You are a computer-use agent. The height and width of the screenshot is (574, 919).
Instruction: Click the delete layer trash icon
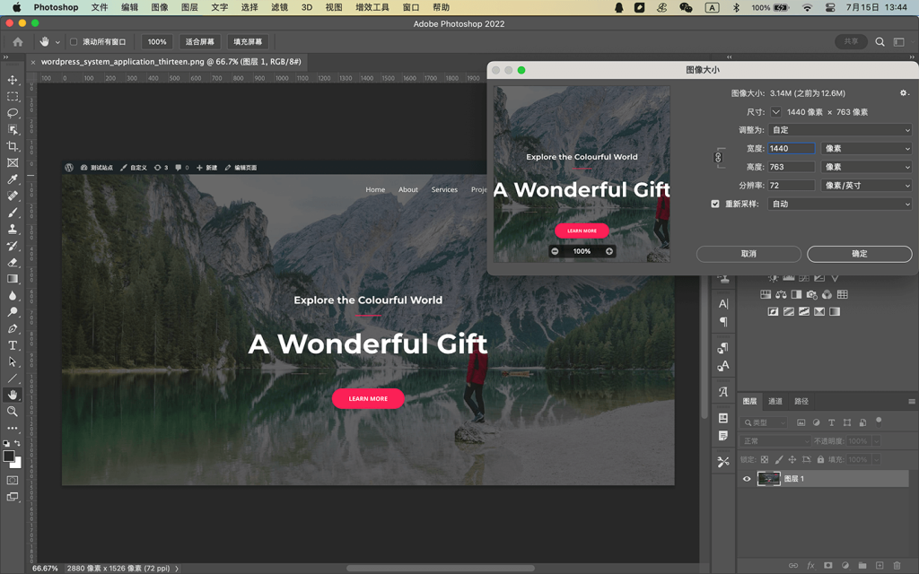(x=897, y=565)
